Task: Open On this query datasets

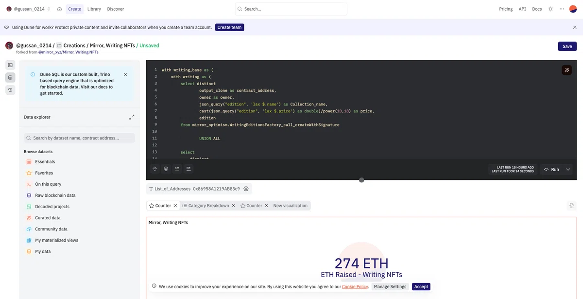Action: 48,184
